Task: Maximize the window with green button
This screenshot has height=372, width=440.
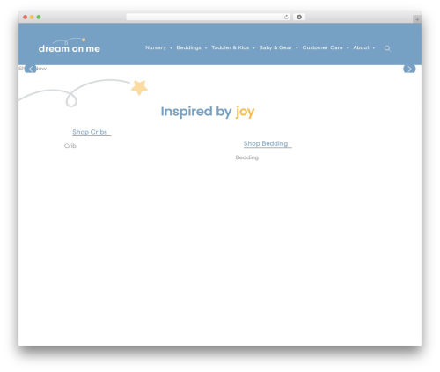Action: (x=39, y=18)
